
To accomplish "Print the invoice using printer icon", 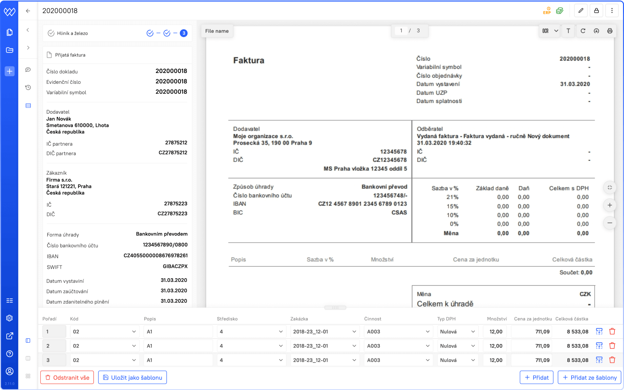I will [x=610, y=31].
